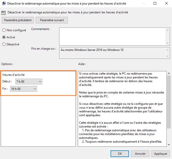Click help paragraph starting 'Notez que la prise'
The width and height of the screenshot is (172, 159).
point(122,94)
